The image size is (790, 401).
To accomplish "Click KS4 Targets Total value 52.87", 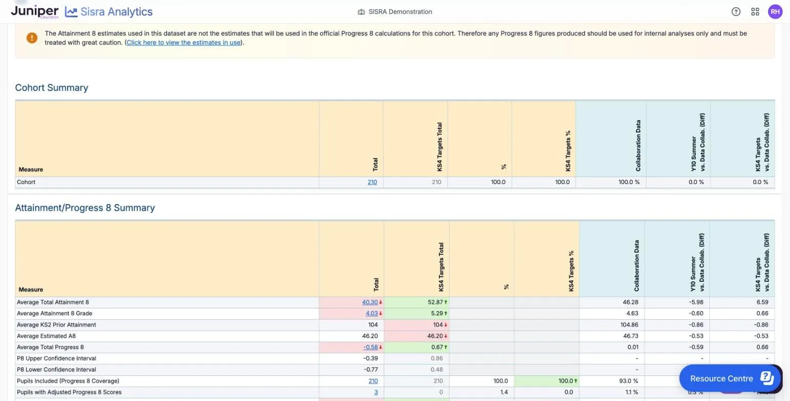I will click(435, 302).
